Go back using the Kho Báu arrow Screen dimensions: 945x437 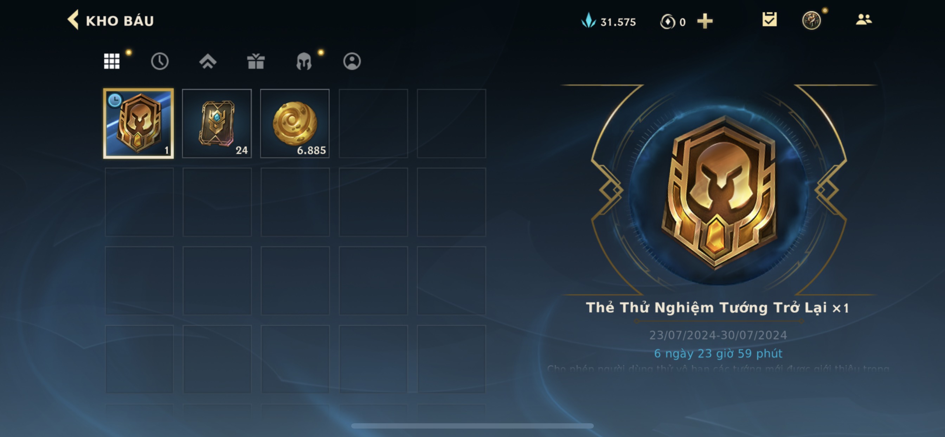point(73,20)
